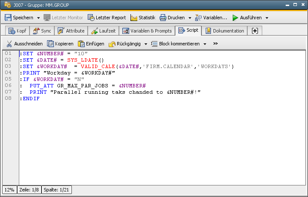Click the Einfügen clipboard icon
308x197 pixels.
click(x=81, y=44)
